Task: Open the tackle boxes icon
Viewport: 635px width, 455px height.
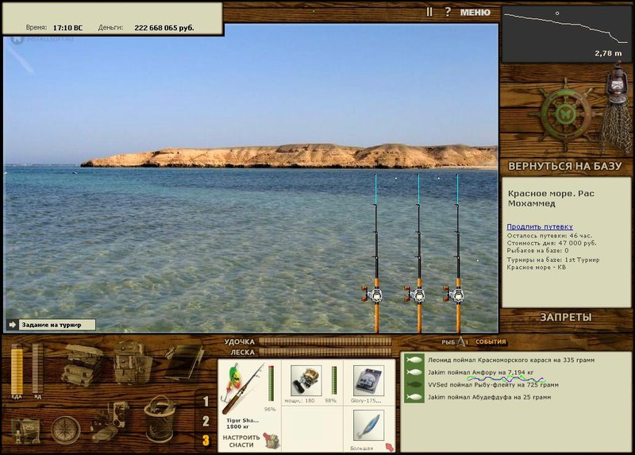Action: tap(83, 364)
